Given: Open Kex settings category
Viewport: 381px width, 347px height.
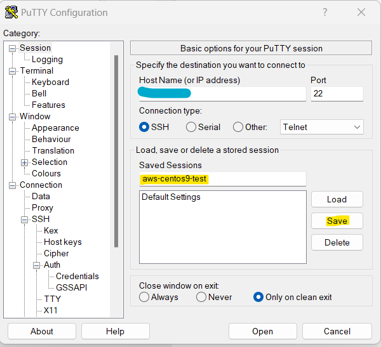Looking at the screenshot, I should 51,230.
